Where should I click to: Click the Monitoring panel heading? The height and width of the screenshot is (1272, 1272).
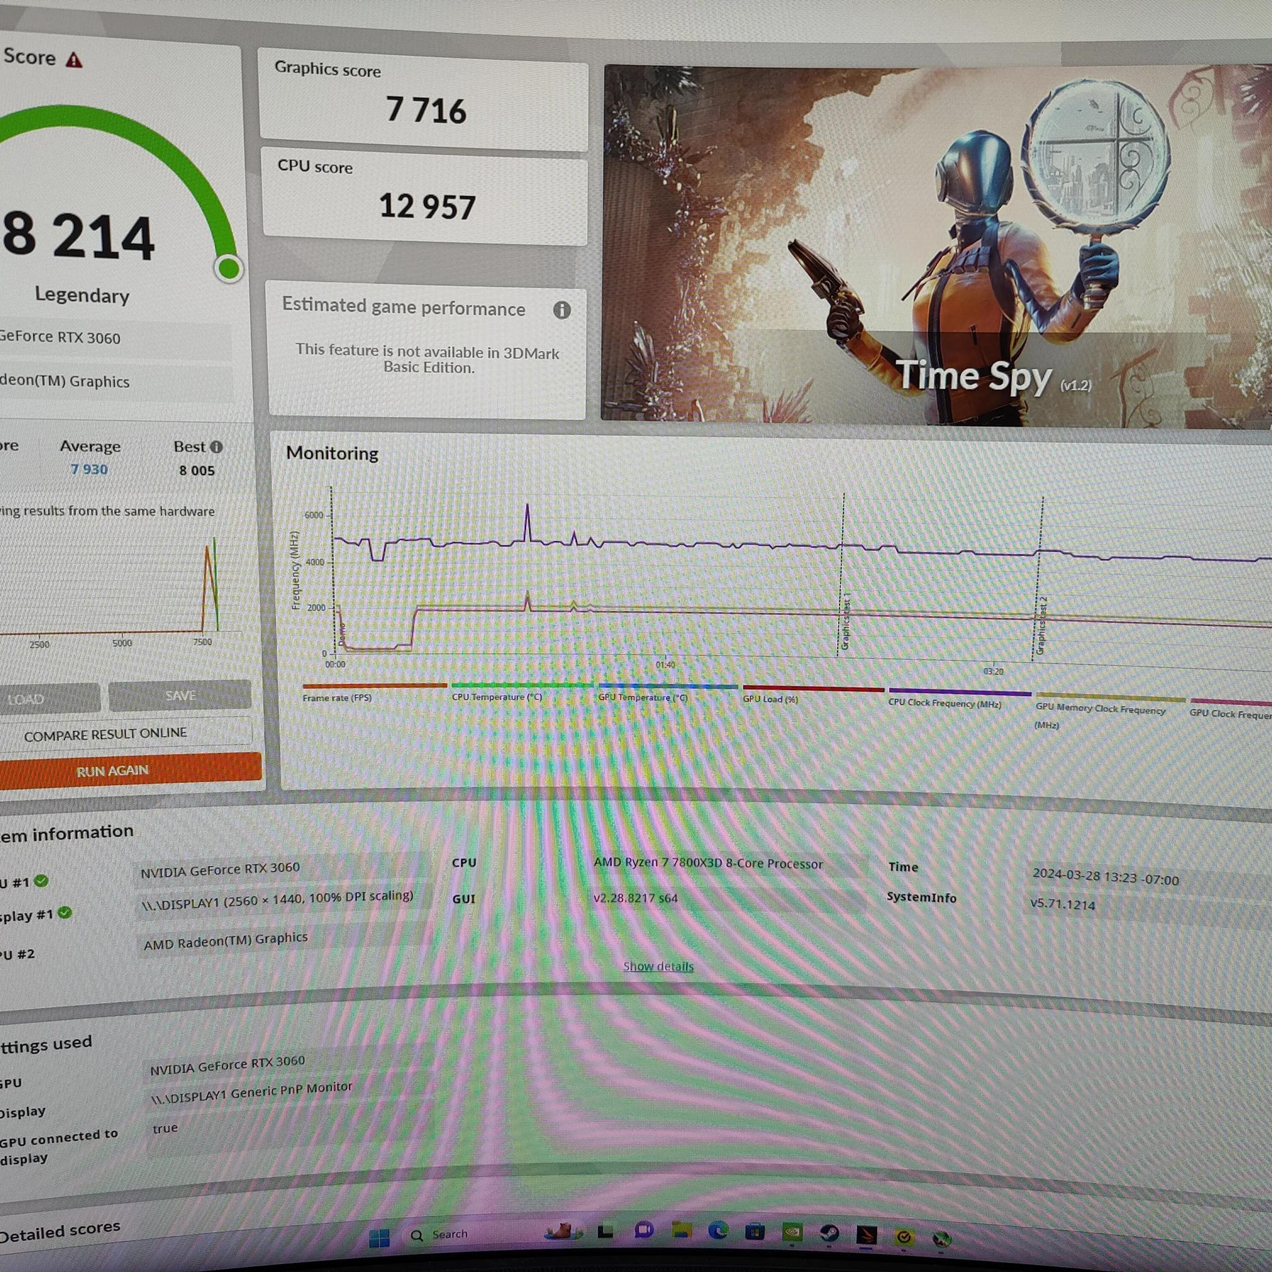(x=332, y=453)
